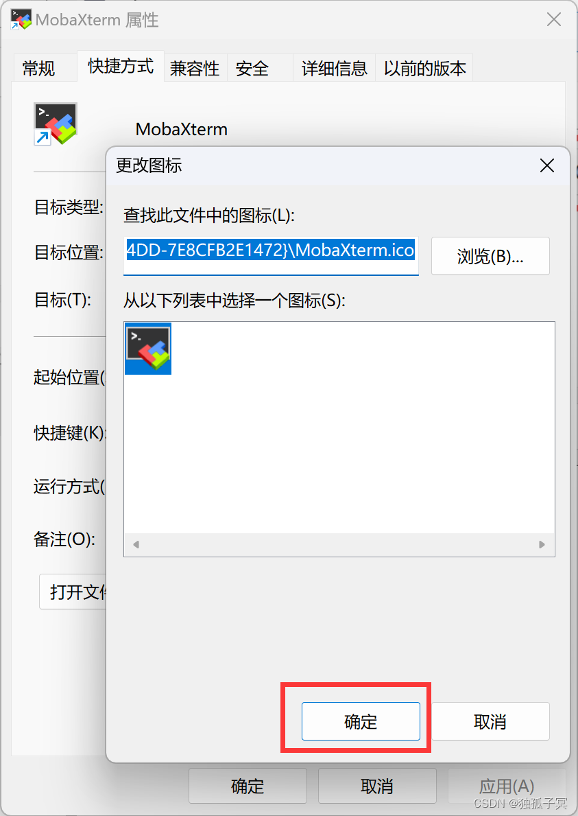The width and height of the screenshot is (578, 816).
Task: Click the left arrow of icon list scrollbar
Action: (136, 544)
